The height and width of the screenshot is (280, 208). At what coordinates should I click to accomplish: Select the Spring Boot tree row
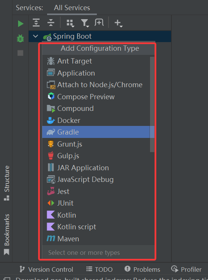pos(100,36)
